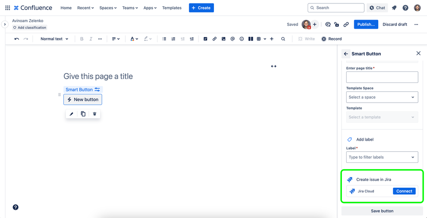Copy the macro with the copy icon
Image resolution: width=427 pixels, height=218 pixels.
click(x=83, y=114)
